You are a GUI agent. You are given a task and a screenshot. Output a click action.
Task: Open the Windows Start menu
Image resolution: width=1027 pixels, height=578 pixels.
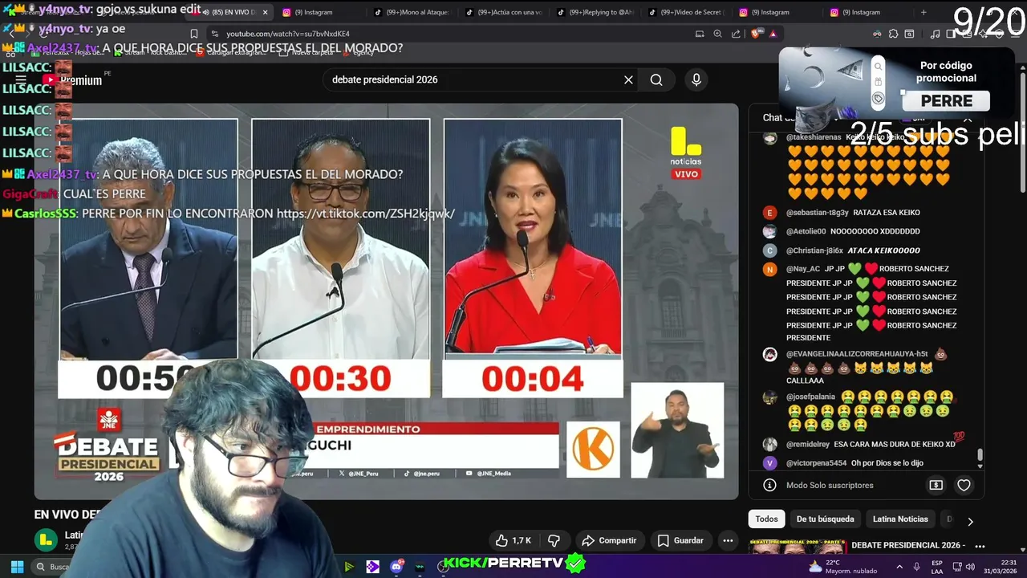(16, 567)
